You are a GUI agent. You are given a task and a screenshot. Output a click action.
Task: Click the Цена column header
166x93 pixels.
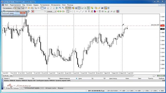click(80, 79)
